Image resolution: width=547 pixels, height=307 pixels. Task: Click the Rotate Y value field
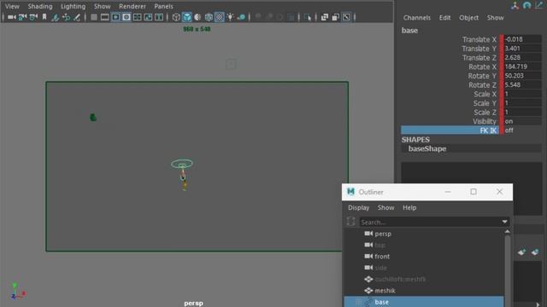click(522, 76)
